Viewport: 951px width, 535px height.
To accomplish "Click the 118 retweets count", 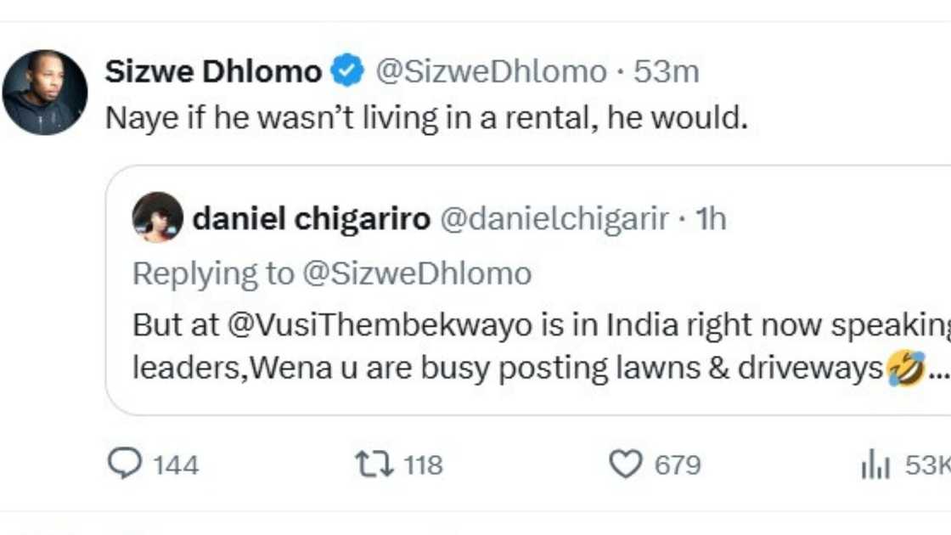I will tap(422, 465).
